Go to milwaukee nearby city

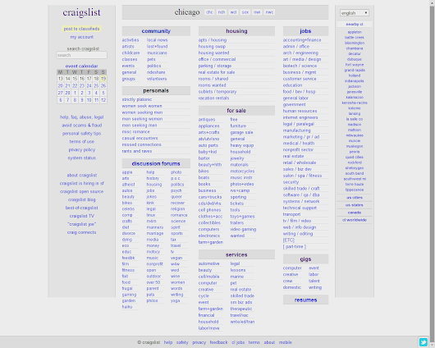point(355,135)
